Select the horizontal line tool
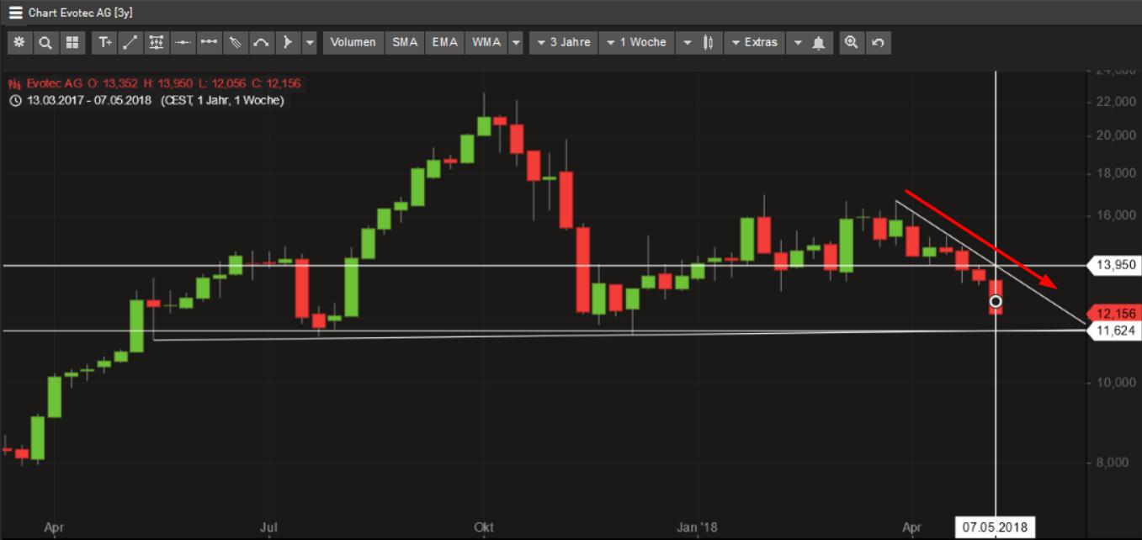Image resolution: width=1142 pixels, height=540 pixels. pos(183,43)
